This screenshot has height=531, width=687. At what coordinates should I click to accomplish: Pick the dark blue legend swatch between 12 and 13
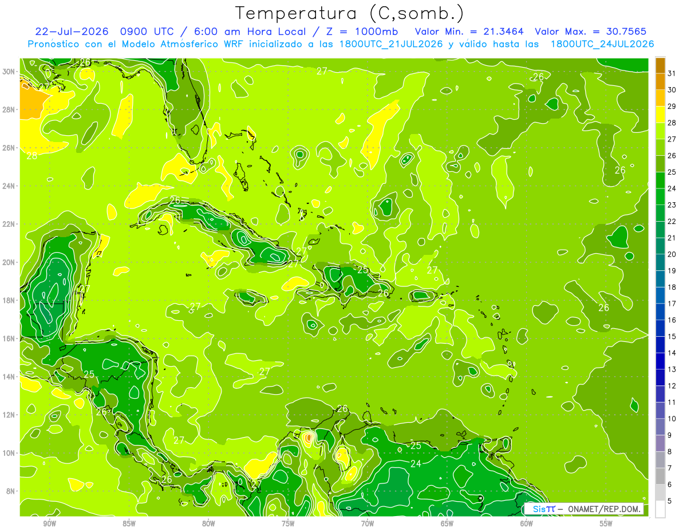[x=660, y=377]
